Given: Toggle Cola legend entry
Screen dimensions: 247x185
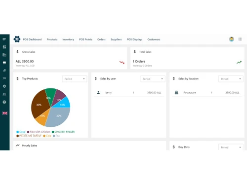Looking at the screenshot, I should click(47, 136).
